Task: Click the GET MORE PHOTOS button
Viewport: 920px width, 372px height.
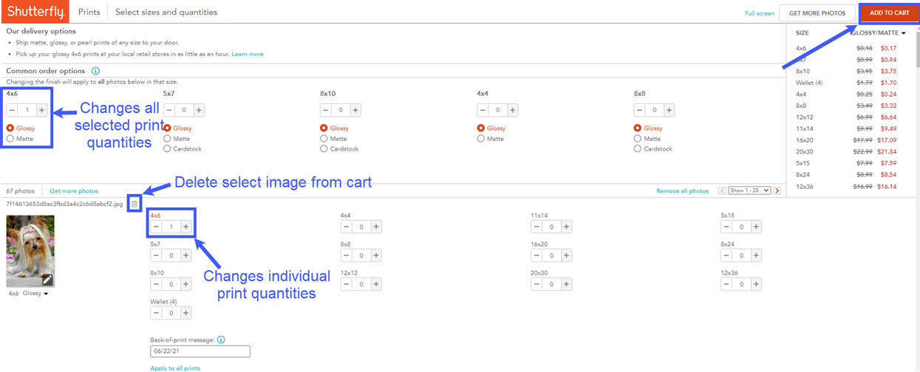Action: [817, 13]
